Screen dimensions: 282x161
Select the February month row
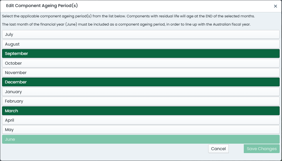(x=141, y=101)
